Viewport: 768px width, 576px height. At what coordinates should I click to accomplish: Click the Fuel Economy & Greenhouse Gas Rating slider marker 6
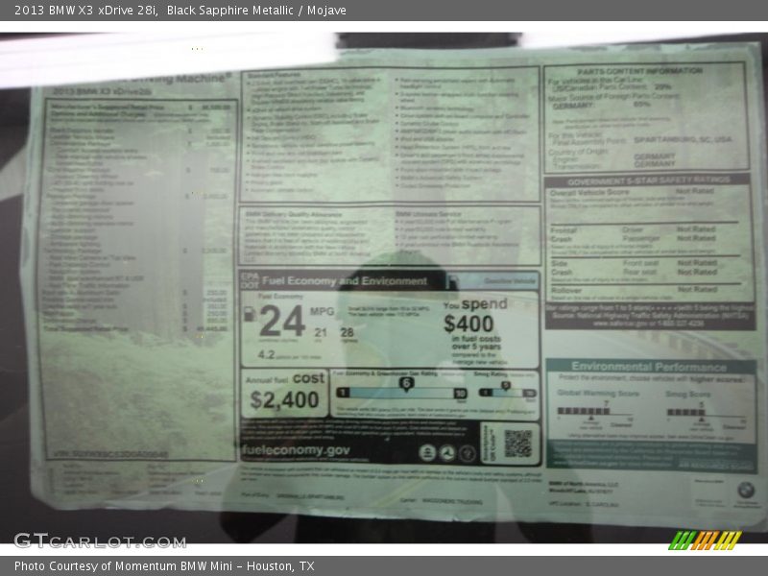click(406, 383)
